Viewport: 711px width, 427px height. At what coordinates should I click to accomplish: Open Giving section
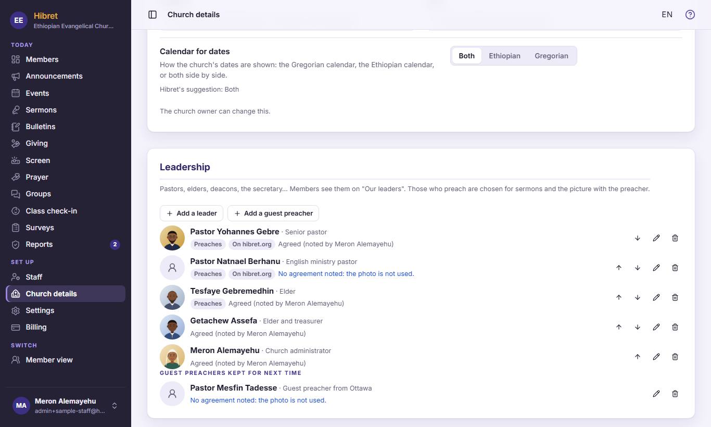[66, 143]
